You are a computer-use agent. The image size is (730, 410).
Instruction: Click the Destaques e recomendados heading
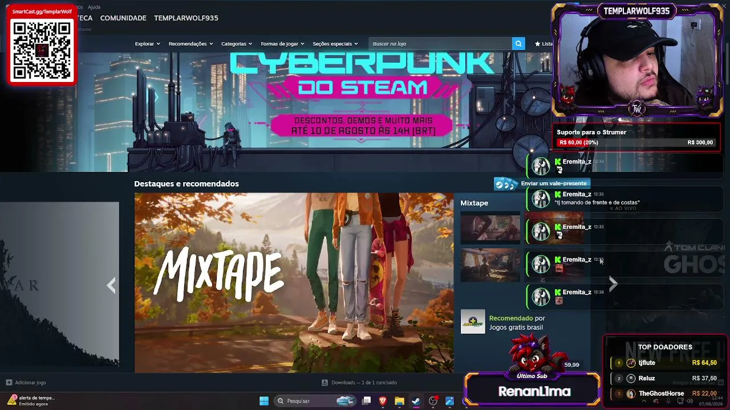click(x=186, y=183)
